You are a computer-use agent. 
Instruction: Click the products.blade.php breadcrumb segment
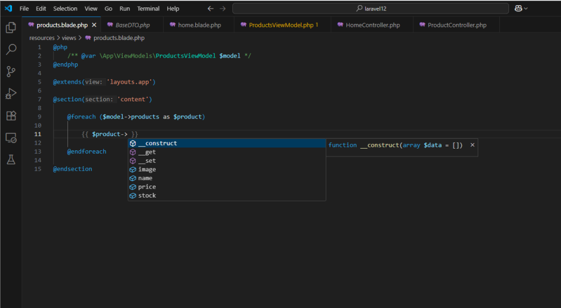click(x=115, y=38)
